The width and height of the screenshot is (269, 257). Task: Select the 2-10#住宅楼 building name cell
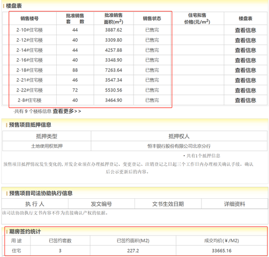[29, 30]
